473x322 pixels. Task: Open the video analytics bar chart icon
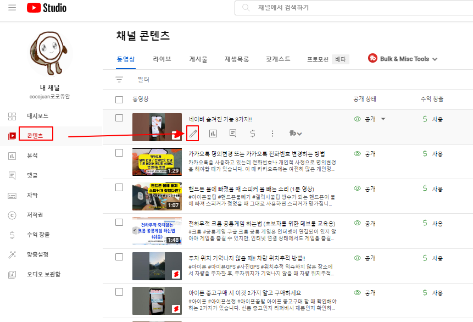(x=213, y=133)
